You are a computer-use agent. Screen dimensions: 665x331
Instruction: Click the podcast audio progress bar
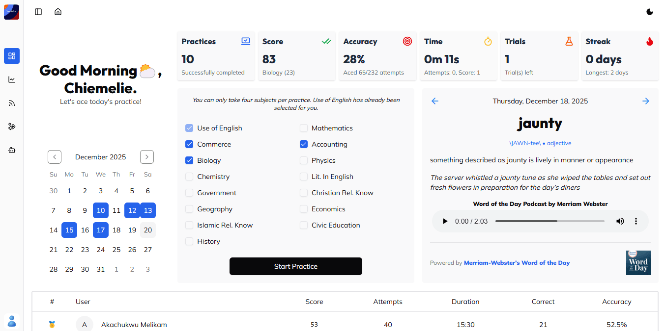point(549,221)
